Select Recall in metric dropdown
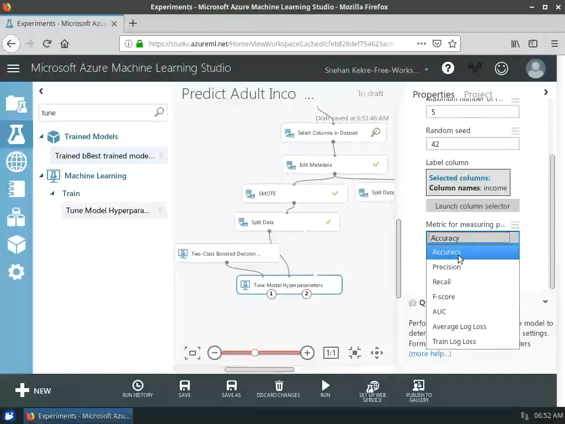 [473, 282]
